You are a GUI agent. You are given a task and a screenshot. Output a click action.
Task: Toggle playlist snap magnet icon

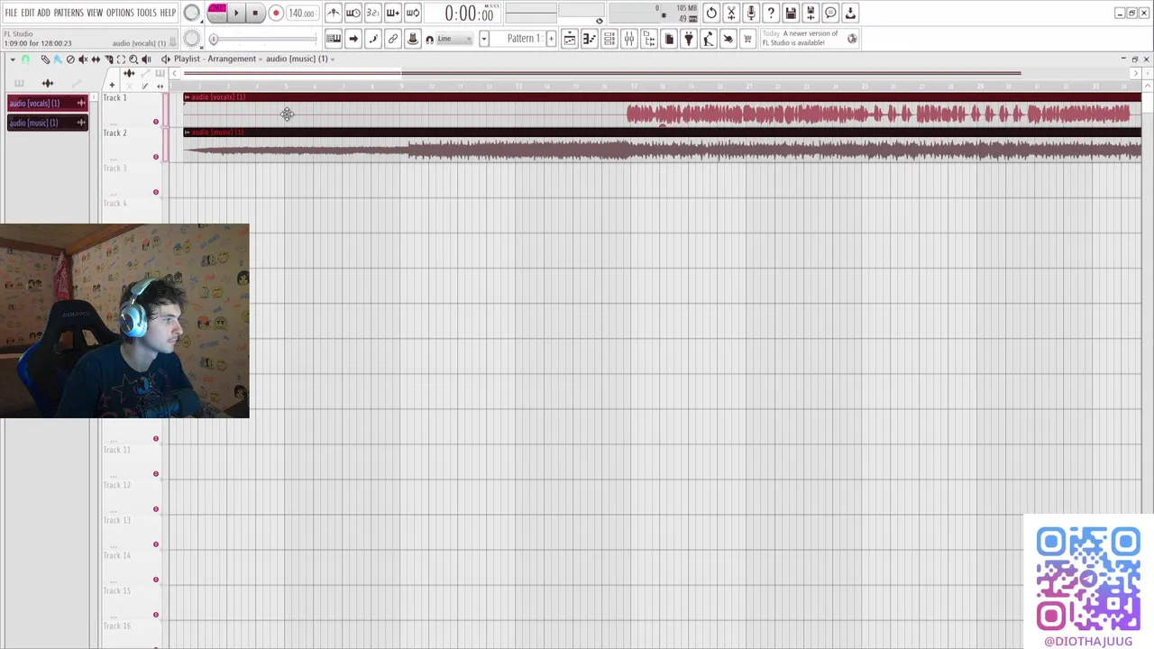(25, 59)
